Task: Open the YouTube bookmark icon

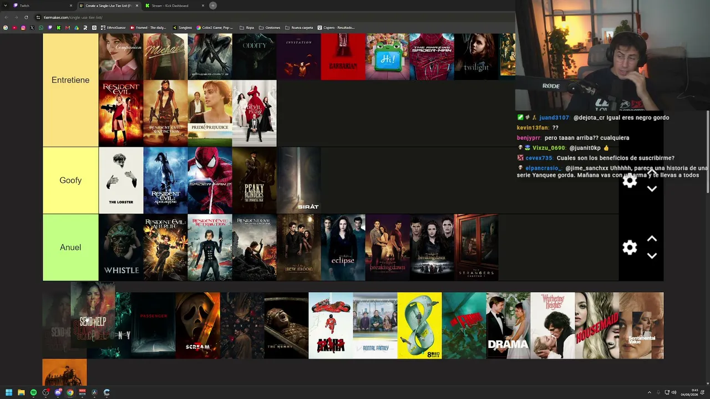Action: click(14, 28)
